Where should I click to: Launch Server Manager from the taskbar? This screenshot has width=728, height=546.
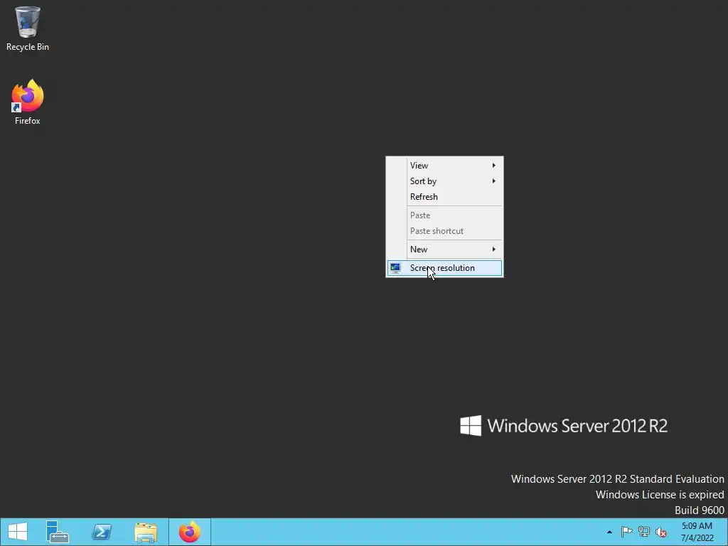pos(58,532)
